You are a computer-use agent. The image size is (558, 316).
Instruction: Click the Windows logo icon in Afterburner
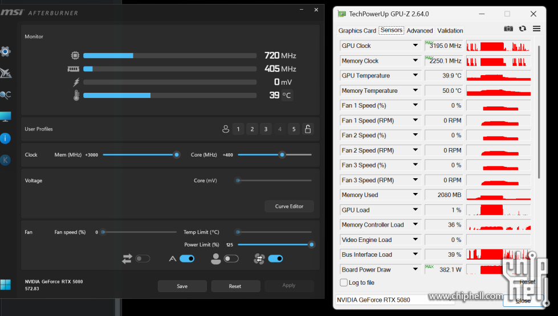pyautogui.click(x=5, y=285)
